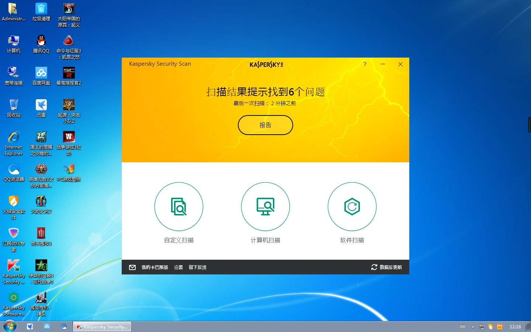The image size is (531, 332).
Task: Launch the 软件扫描 software scan
Action: click(352, 207)
